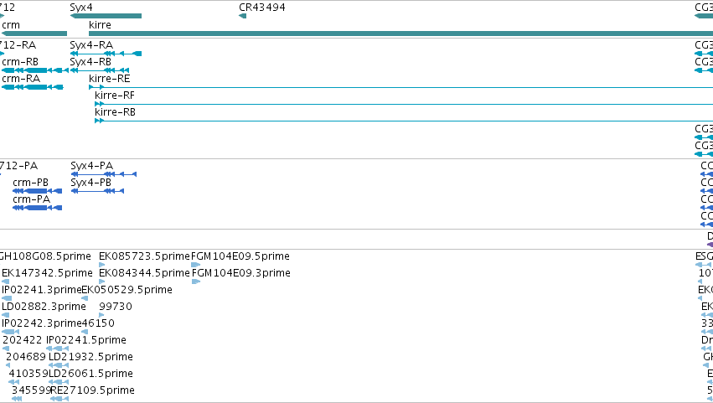The width and height of the screenshot is (713, 403).
Task: Click the IP02241.3prime label
Action: (41, 290)
